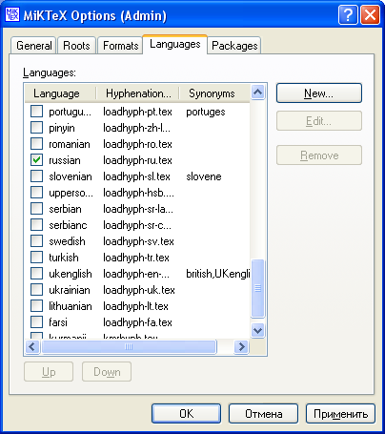Click the New... button
Screen dimensions: 385x434
[x=319, y=93]
